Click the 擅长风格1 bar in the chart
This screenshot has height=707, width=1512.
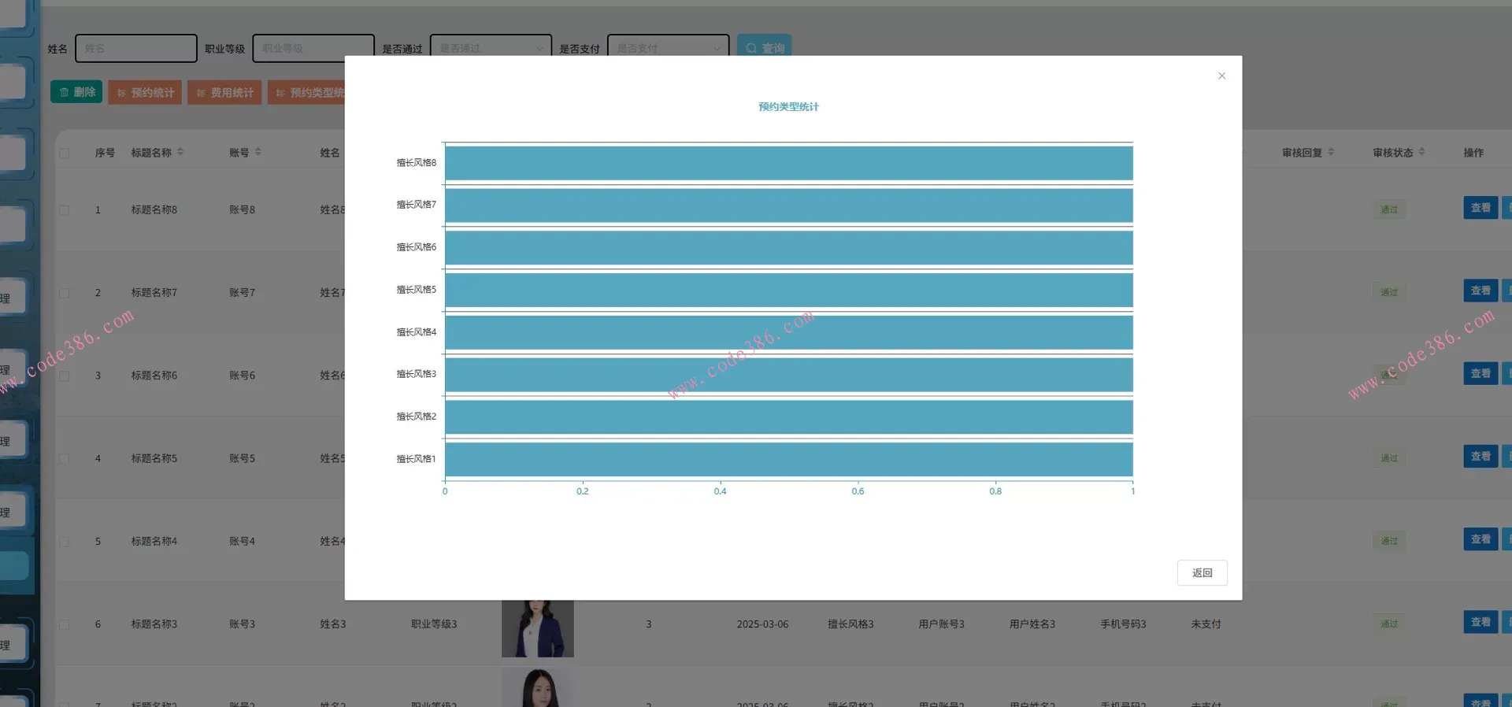(x=788, y=459)
